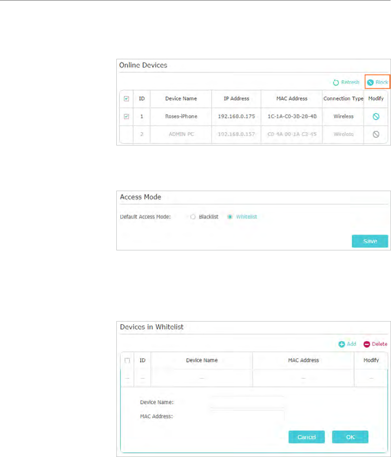The image size is (391, 457).
Task: Select the Blacklist access mode
Action: click(193, 217)
